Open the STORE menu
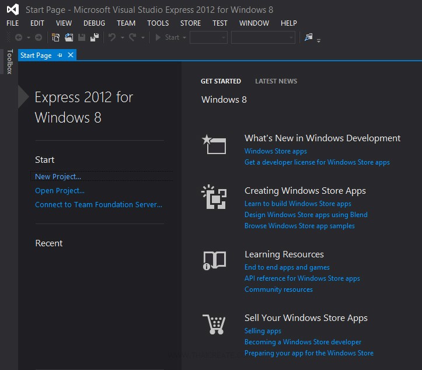Viewport: 422px width, 370px height. click(190, 23)
